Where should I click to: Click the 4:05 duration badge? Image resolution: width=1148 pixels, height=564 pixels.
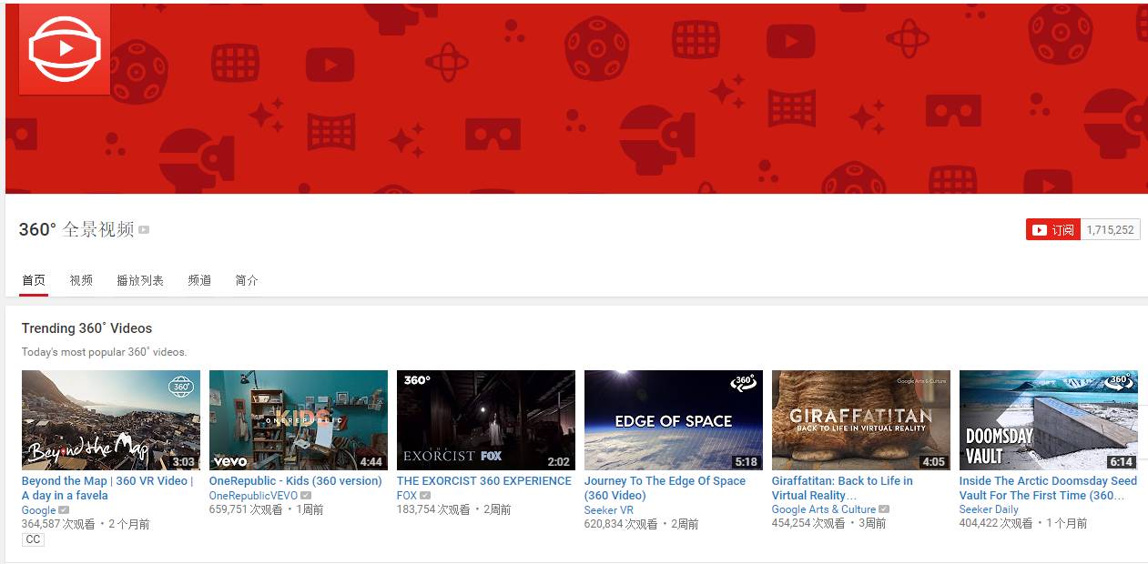click(934, 462)
